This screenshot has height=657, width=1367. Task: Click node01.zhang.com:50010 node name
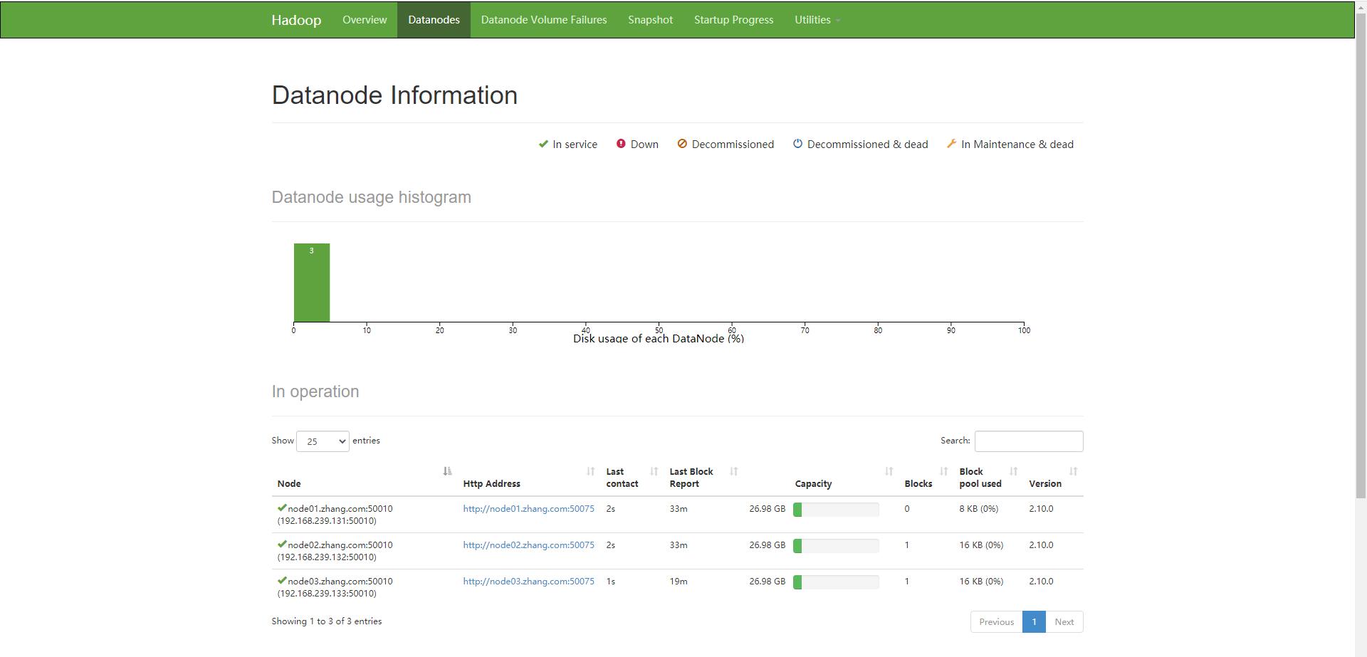[340, 509]
